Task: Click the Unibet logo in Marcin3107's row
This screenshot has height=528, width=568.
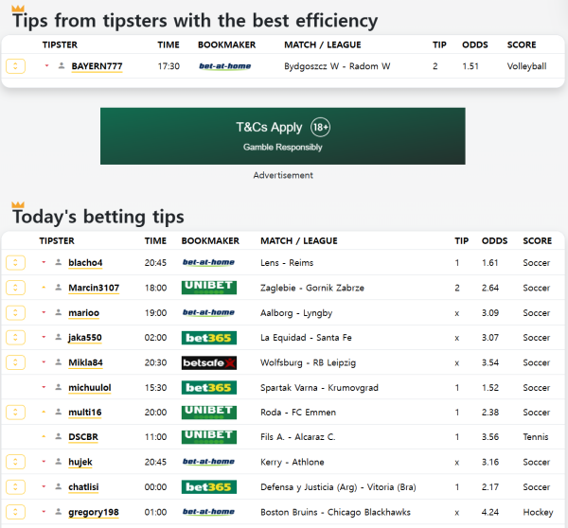Action: click(208, 288)
